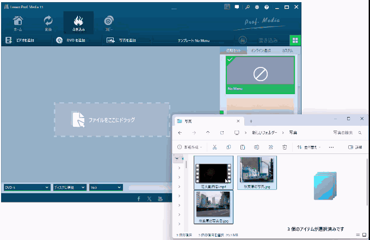The image size is (370, 240).
Task: Select the No Menu template thumbnail
Action: pyautogui.click(x=260, y=73)
